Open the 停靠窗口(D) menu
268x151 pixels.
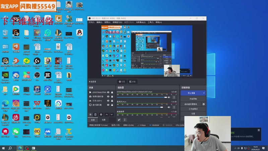pos(117,22)
